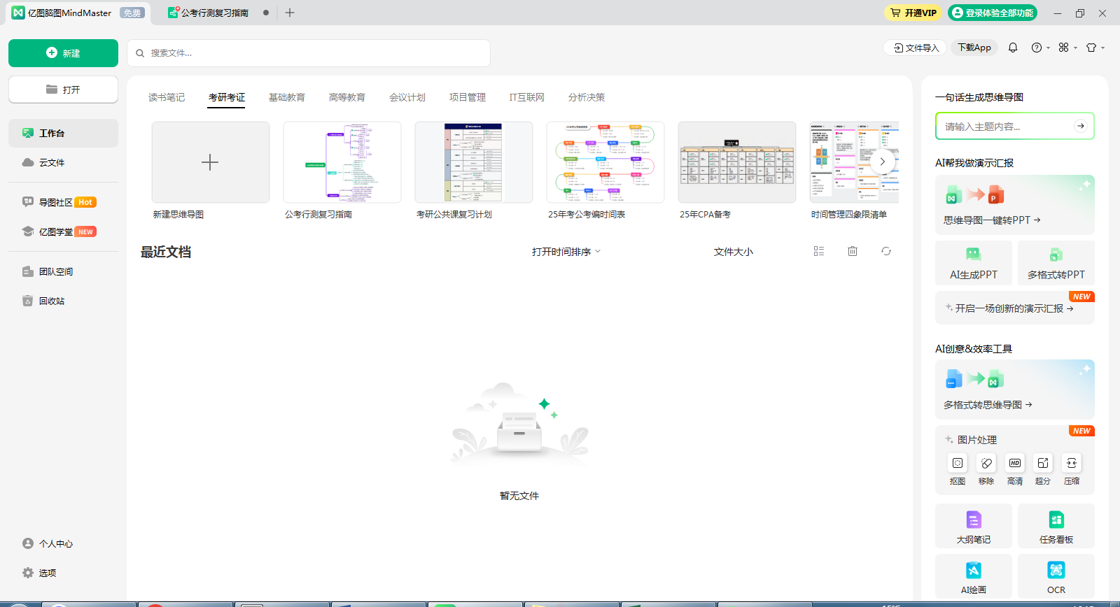This screenshot has height=607, width=1120.
Task: Select the 移除 eraser tool
Action: click(986, 469)
